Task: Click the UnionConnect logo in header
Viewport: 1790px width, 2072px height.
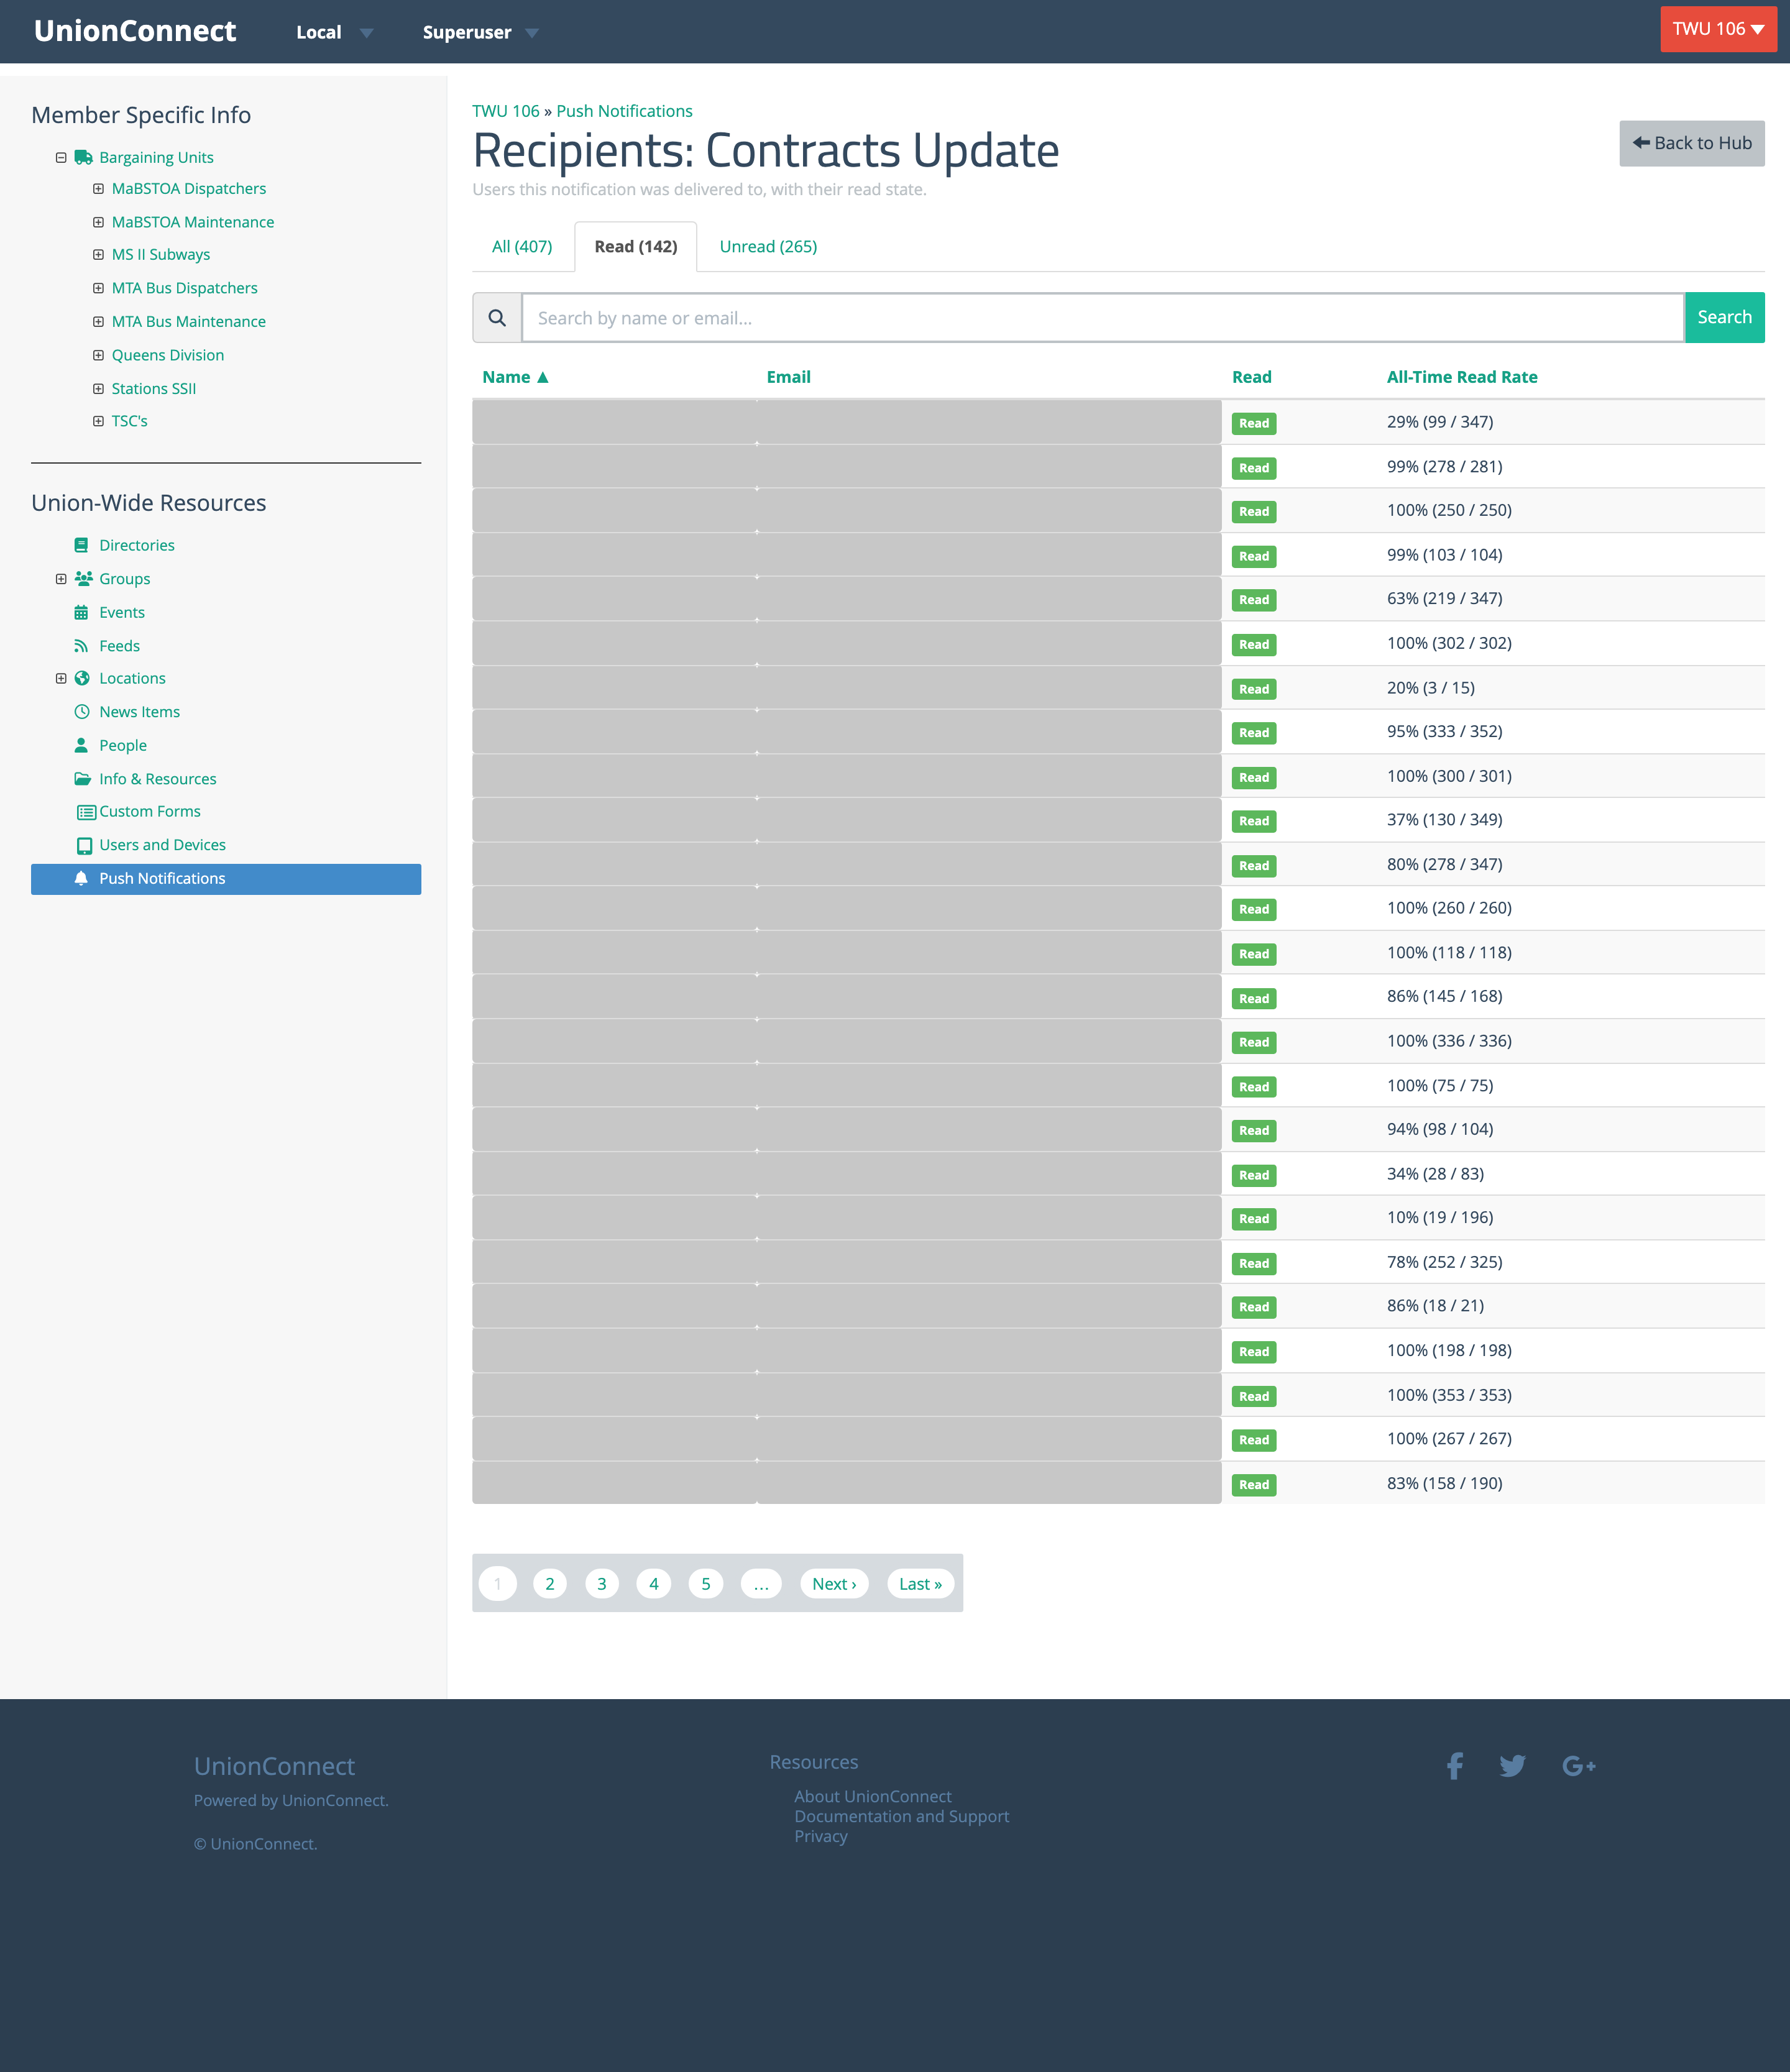Action: pyautogui.click(x=135, y=31)
